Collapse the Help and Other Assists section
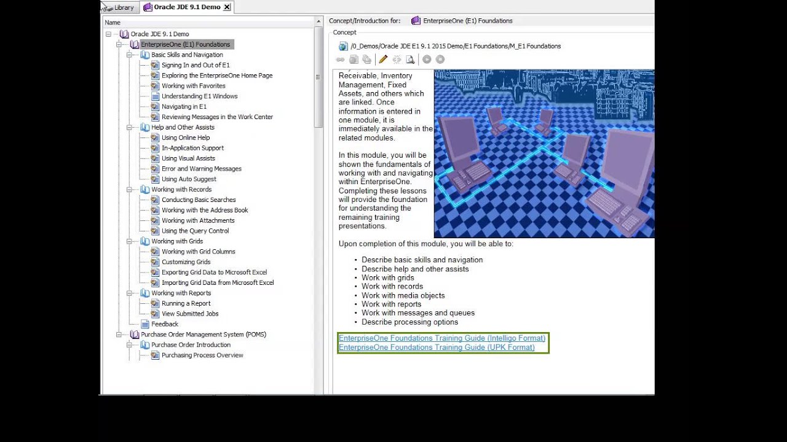 [x=129, y=128]
